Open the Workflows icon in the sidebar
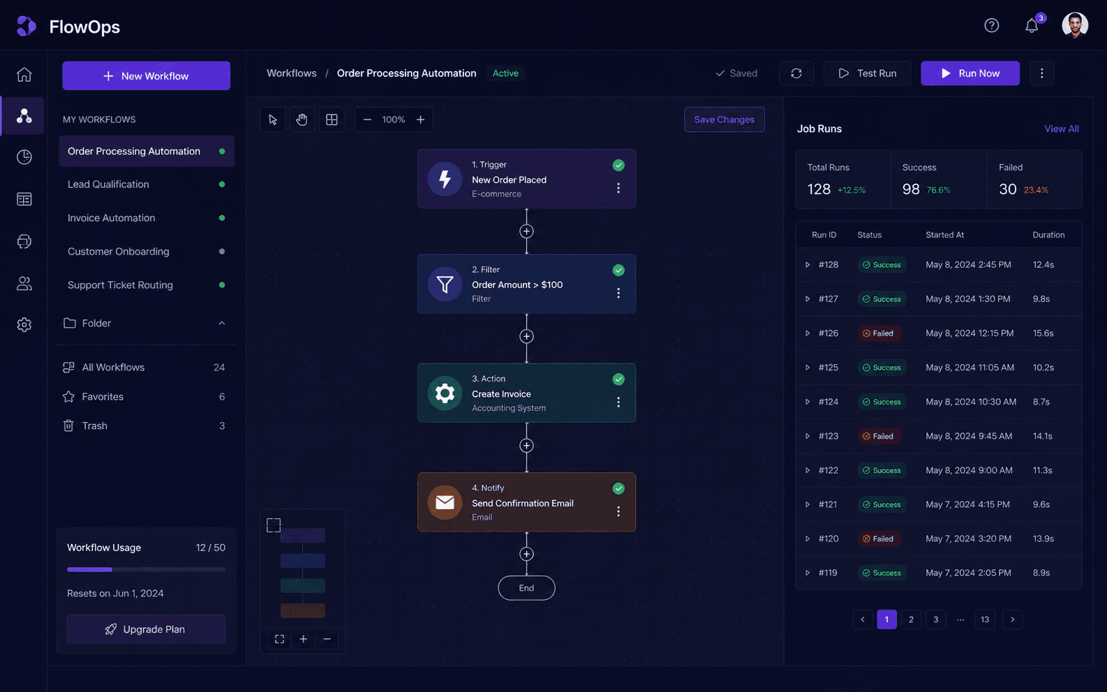This screenshot has height=692, width=1107. click(x=24, y=116)
